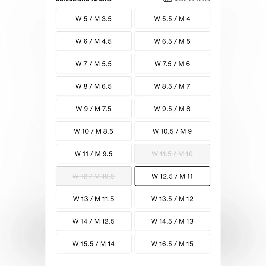Pick size W 6 / M 4.5
The width and height of the screenshot is (266, 266).
click(x=94, y=41)
